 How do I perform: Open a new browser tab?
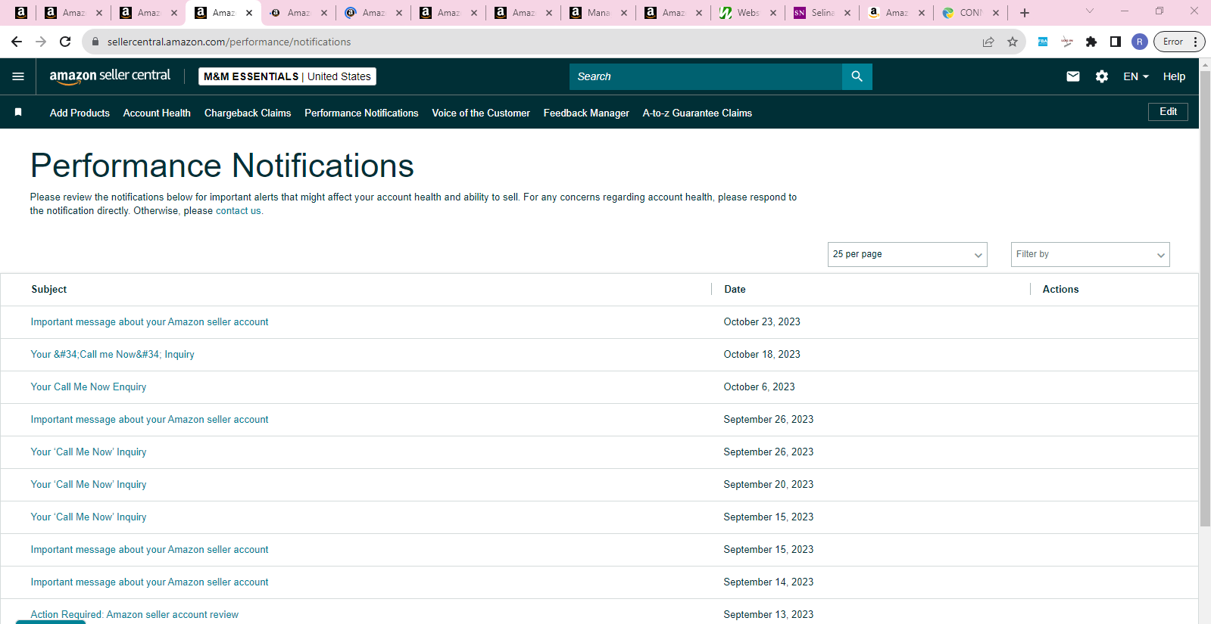tap(1025, 13)
